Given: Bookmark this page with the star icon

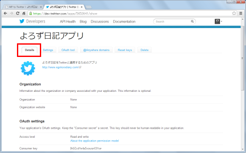Looking at the screenshot, I should pos(234,13).
